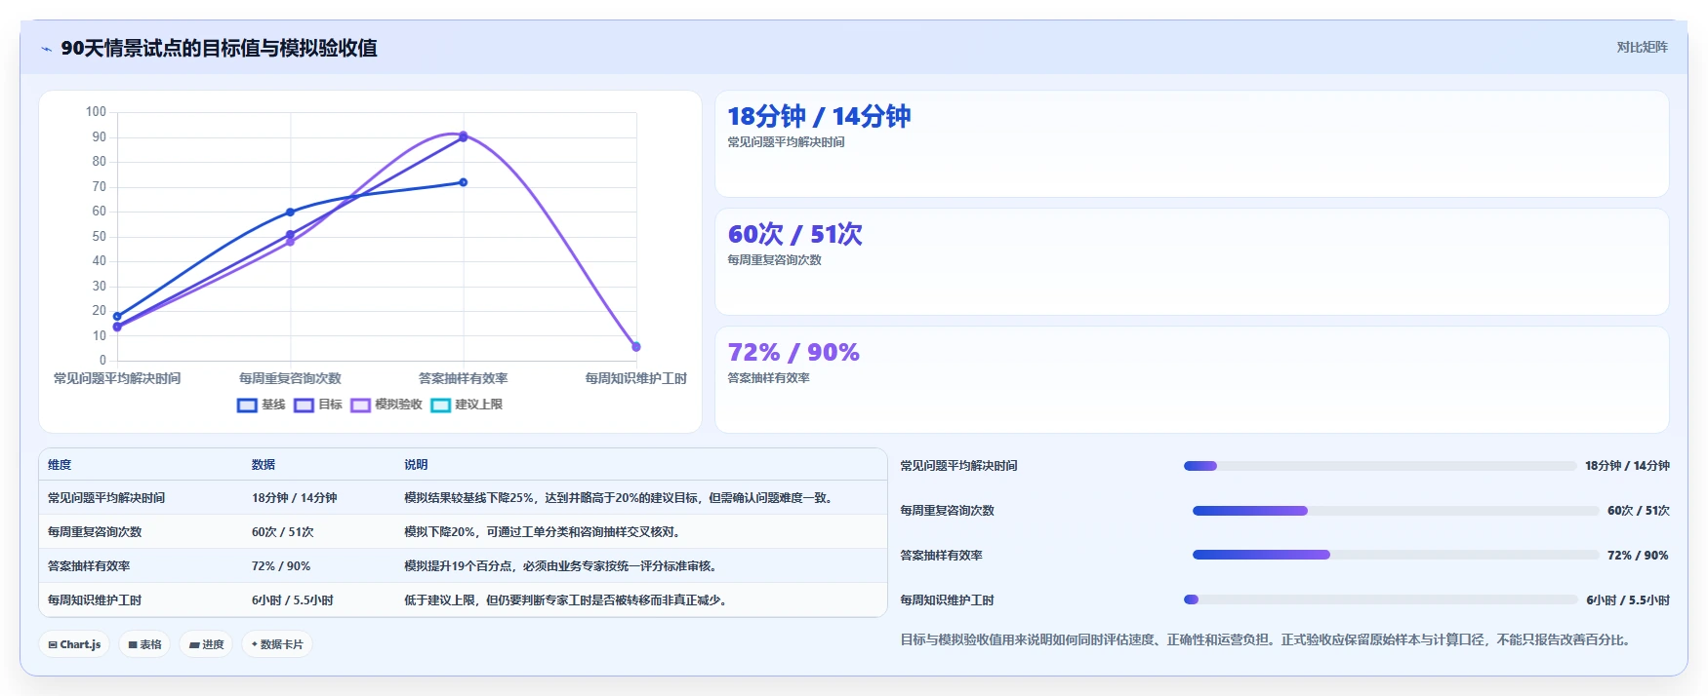
Task: Open the 18分钟 / 14分钟 data card
Action: 1192,144
